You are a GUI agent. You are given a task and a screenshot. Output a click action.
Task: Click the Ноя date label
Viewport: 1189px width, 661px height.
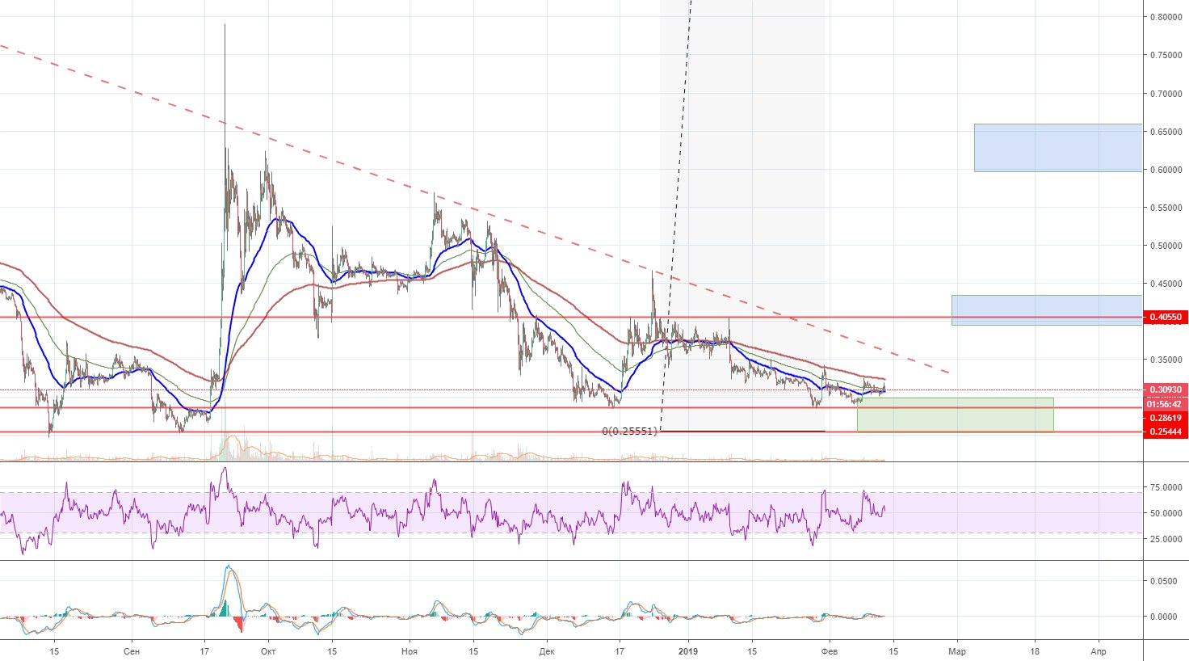410,651
